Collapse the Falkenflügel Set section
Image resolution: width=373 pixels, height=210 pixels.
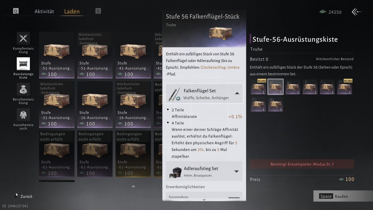pyautogui.click(x=237, y=93)
